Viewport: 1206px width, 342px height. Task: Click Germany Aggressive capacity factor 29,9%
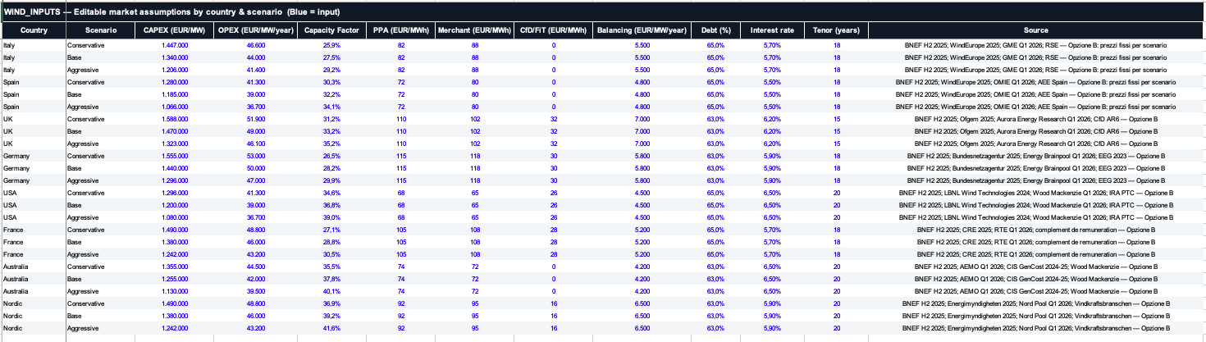coord(331,180)
